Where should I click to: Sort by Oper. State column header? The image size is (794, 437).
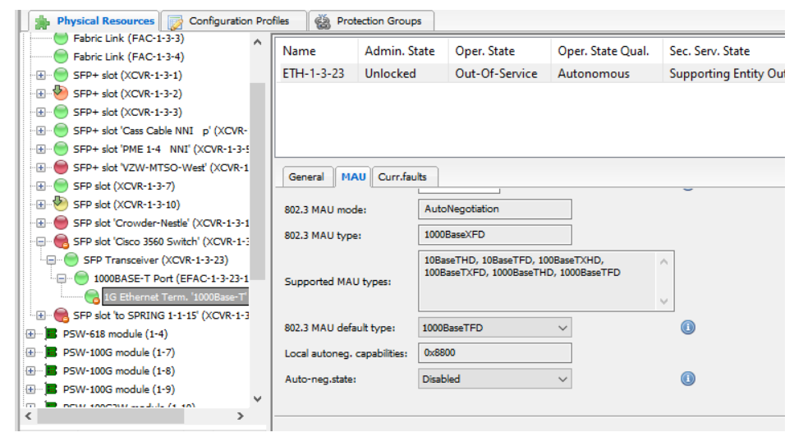click(484, 51)
